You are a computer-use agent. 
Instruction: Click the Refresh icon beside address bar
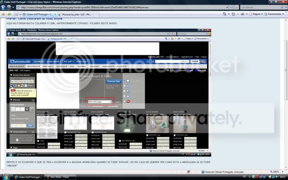pos(231,7)
